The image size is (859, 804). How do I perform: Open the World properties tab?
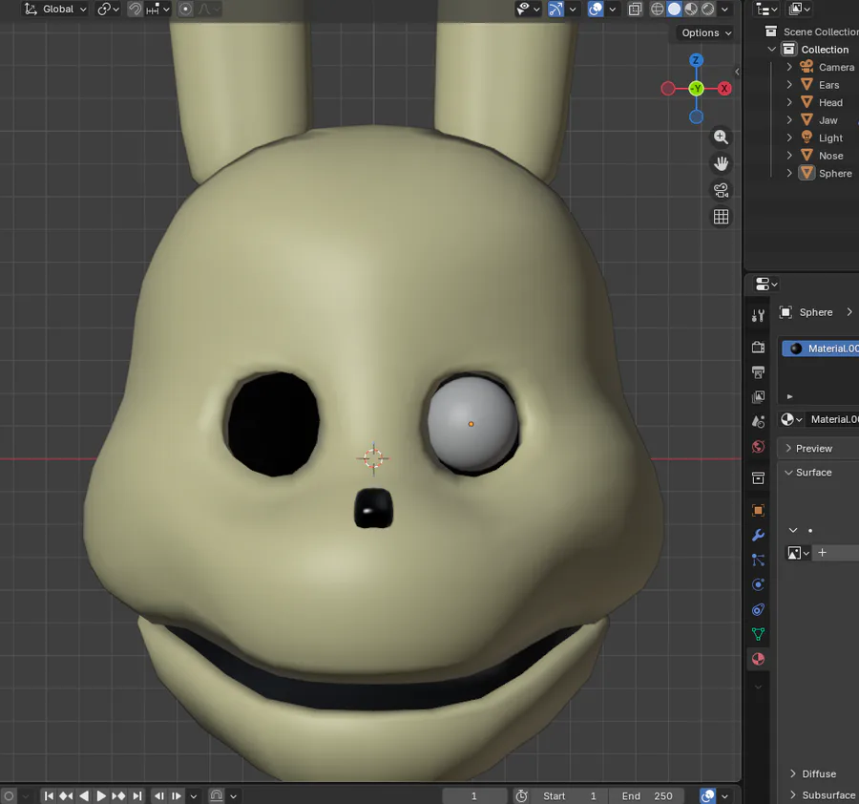pyautogui.click(x=758, y=446)
